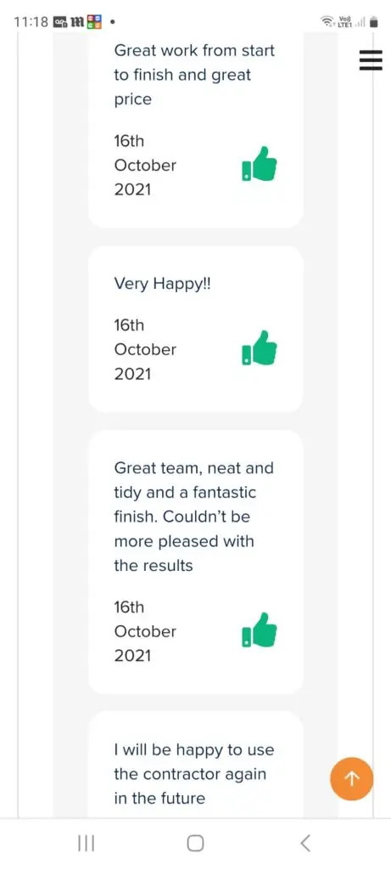Tap the colorful app notification icon in status bar

click(x=95, y=22)
